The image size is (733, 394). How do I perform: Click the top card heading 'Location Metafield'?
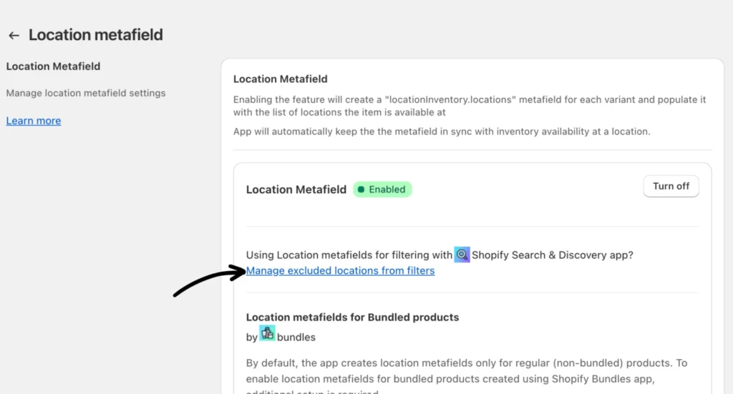[280, 79]
